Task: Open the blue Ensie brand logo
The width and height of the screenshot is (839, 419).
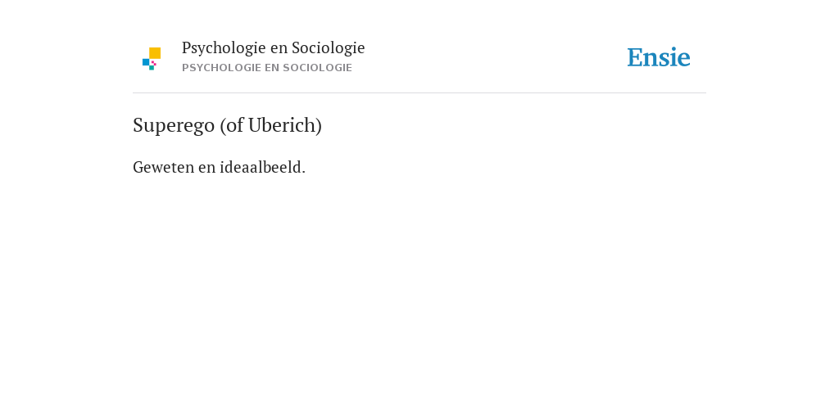Action: [659, 57]
